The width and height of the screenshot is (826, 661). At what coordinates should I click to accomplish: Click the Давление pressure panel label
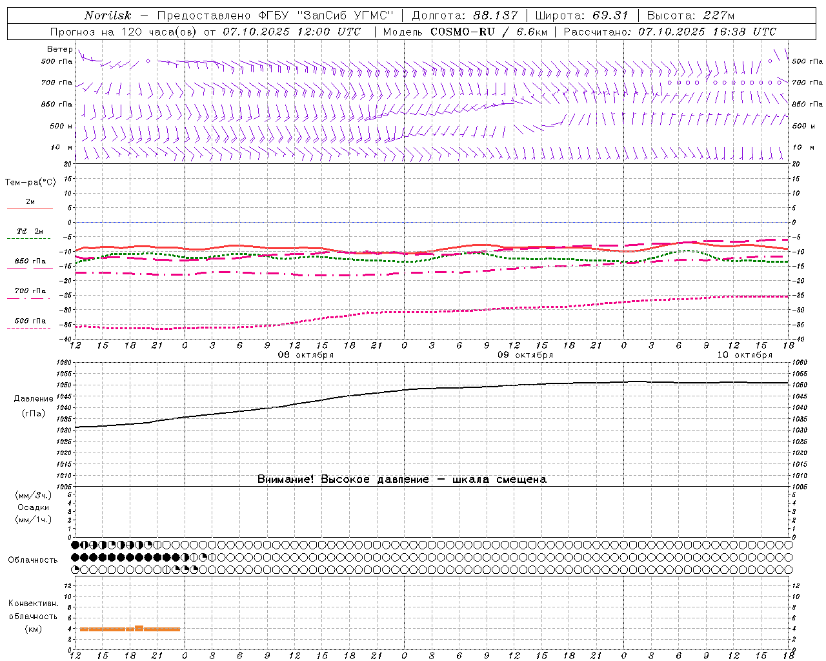pyautogui.click(x=34, y=399)
